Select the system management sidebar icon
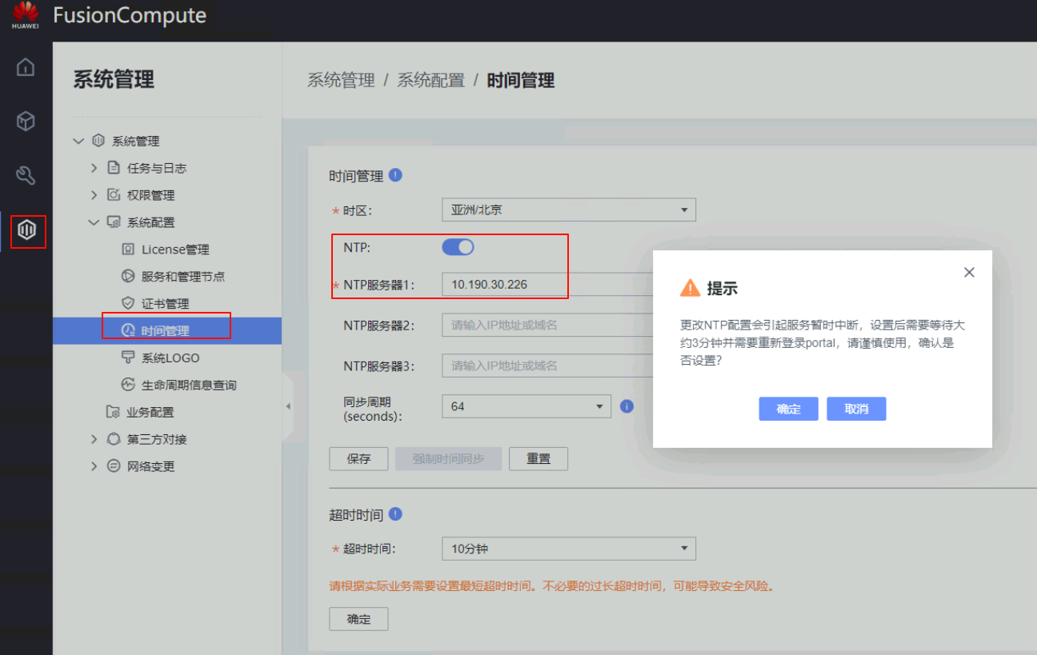1037x655 pixels. point(27,231)
